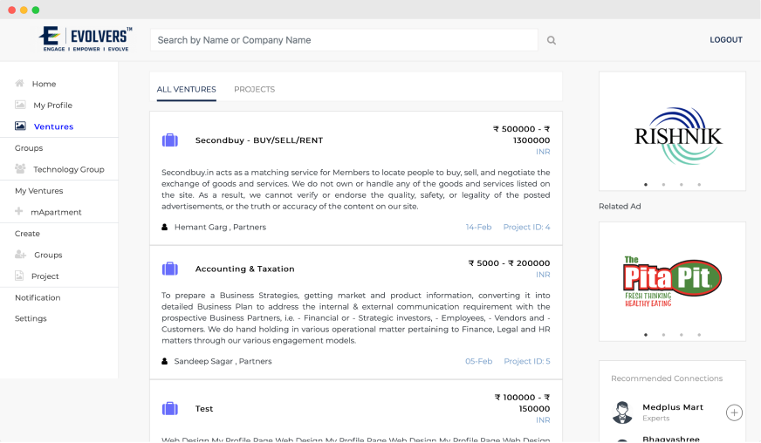This screenshot has height=443, width=761.
Task: Click the My Profile picture icon
Action: coord(20,105)
